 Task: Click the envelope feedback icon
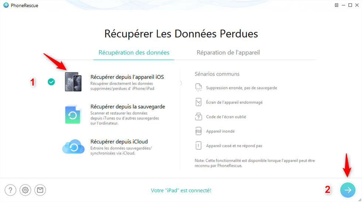coord(40,190)
